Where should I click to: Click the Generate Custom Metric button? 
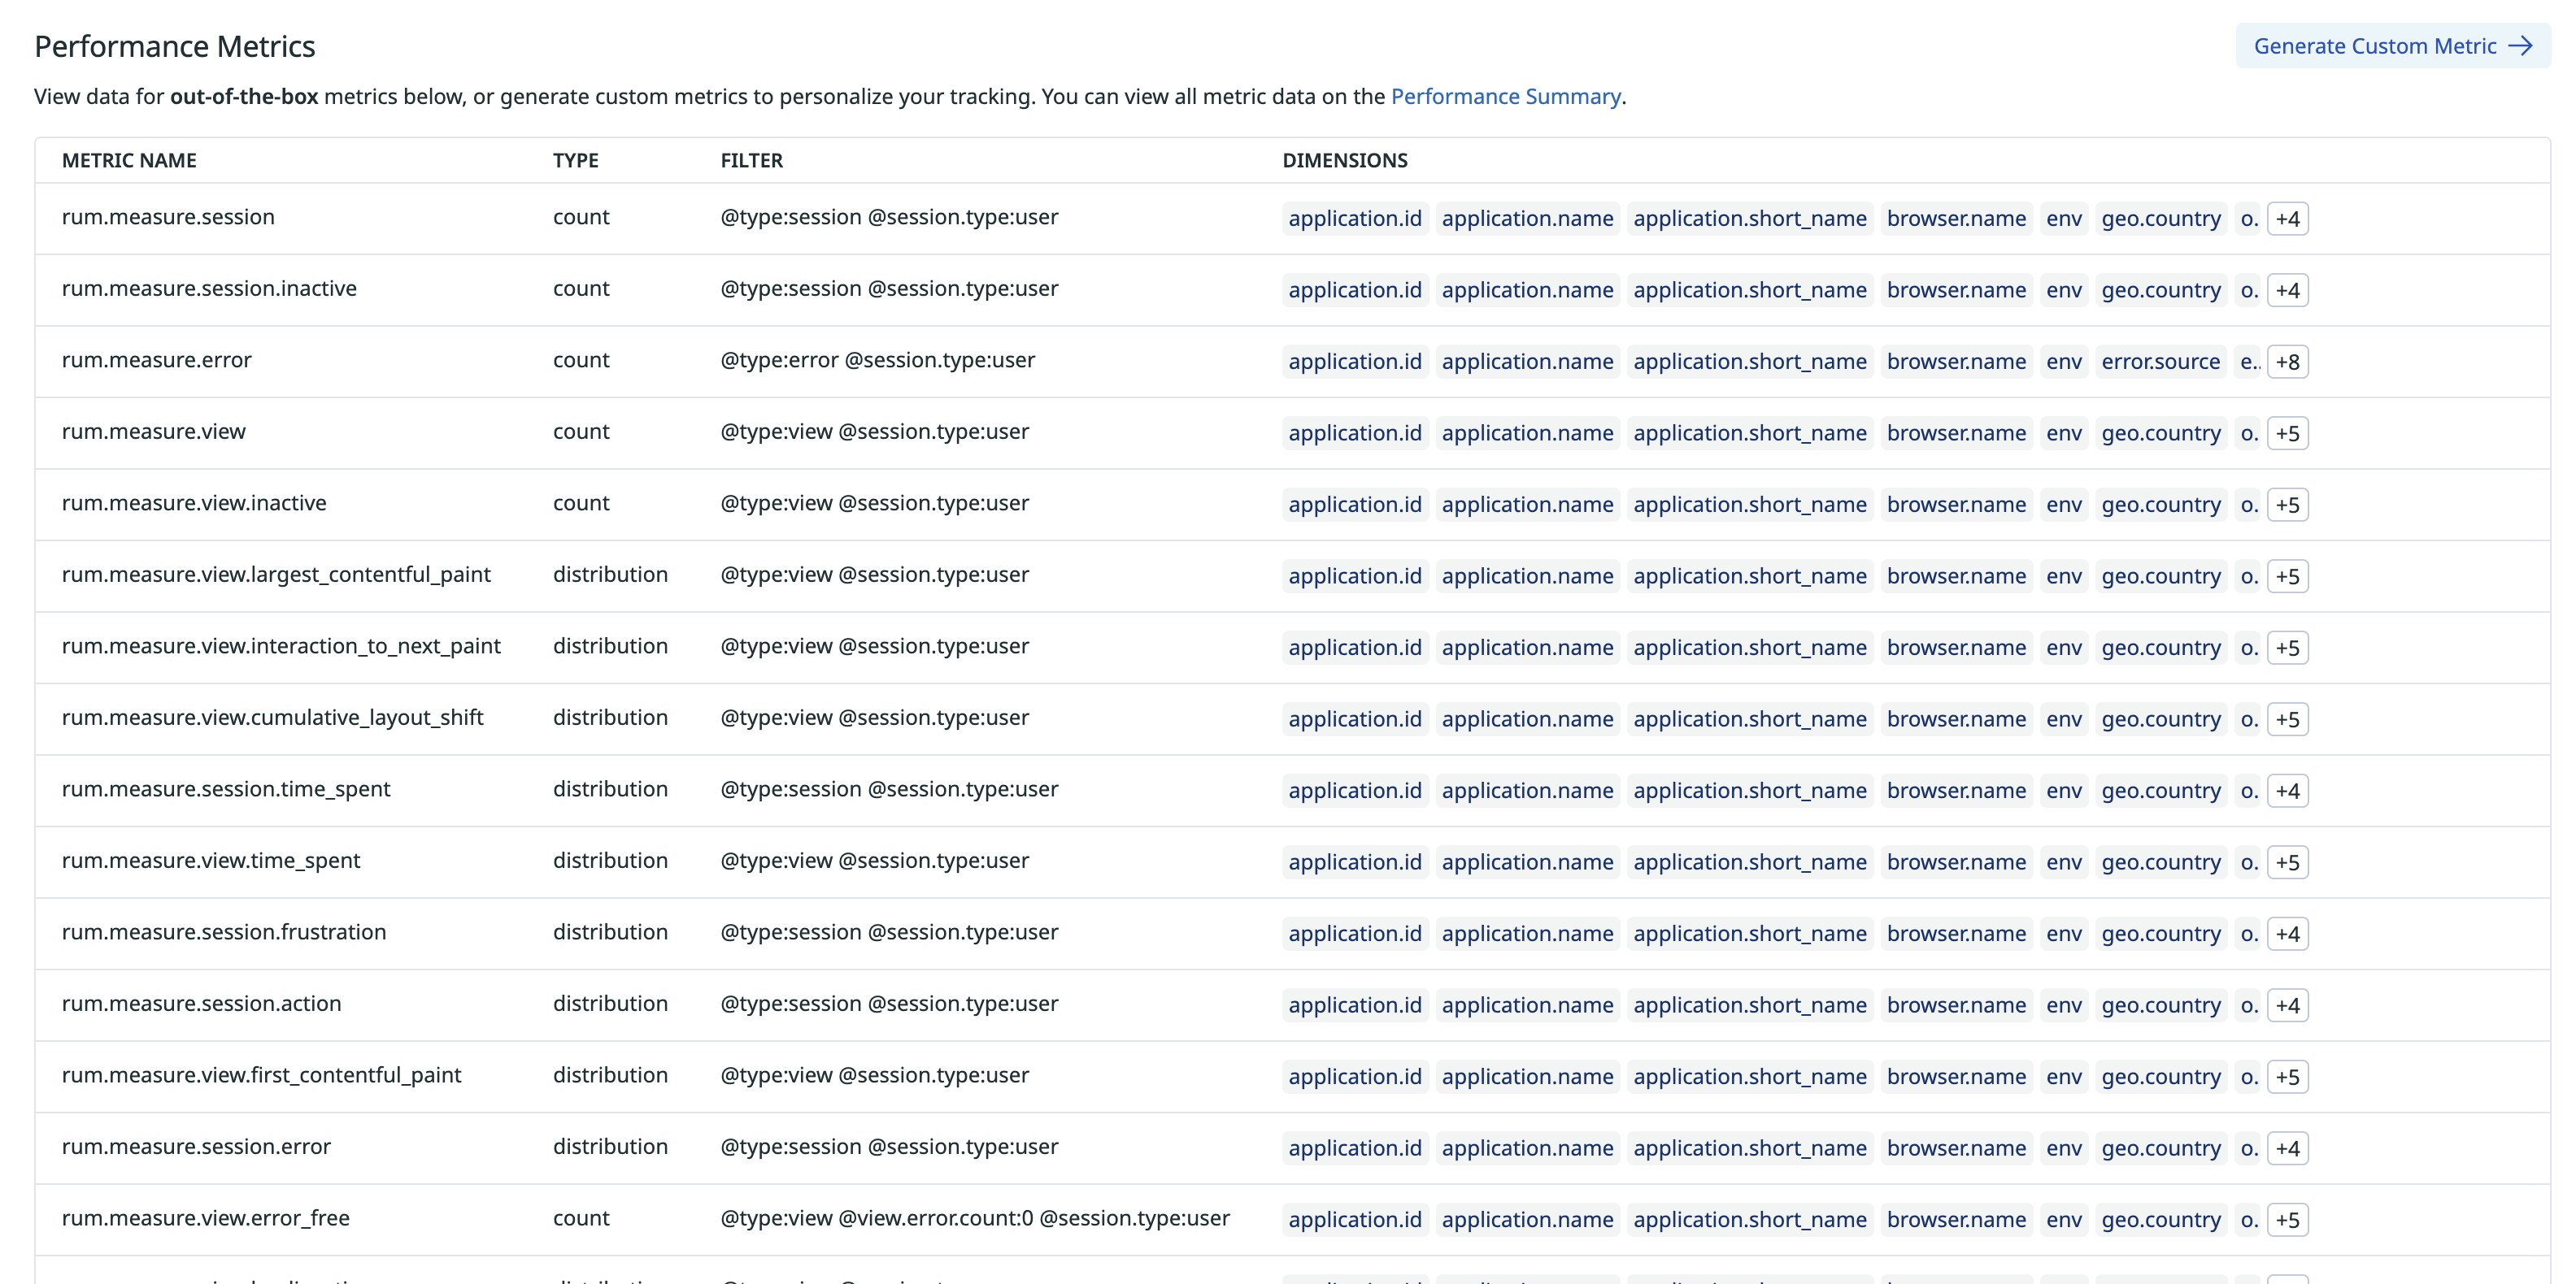2392,46
